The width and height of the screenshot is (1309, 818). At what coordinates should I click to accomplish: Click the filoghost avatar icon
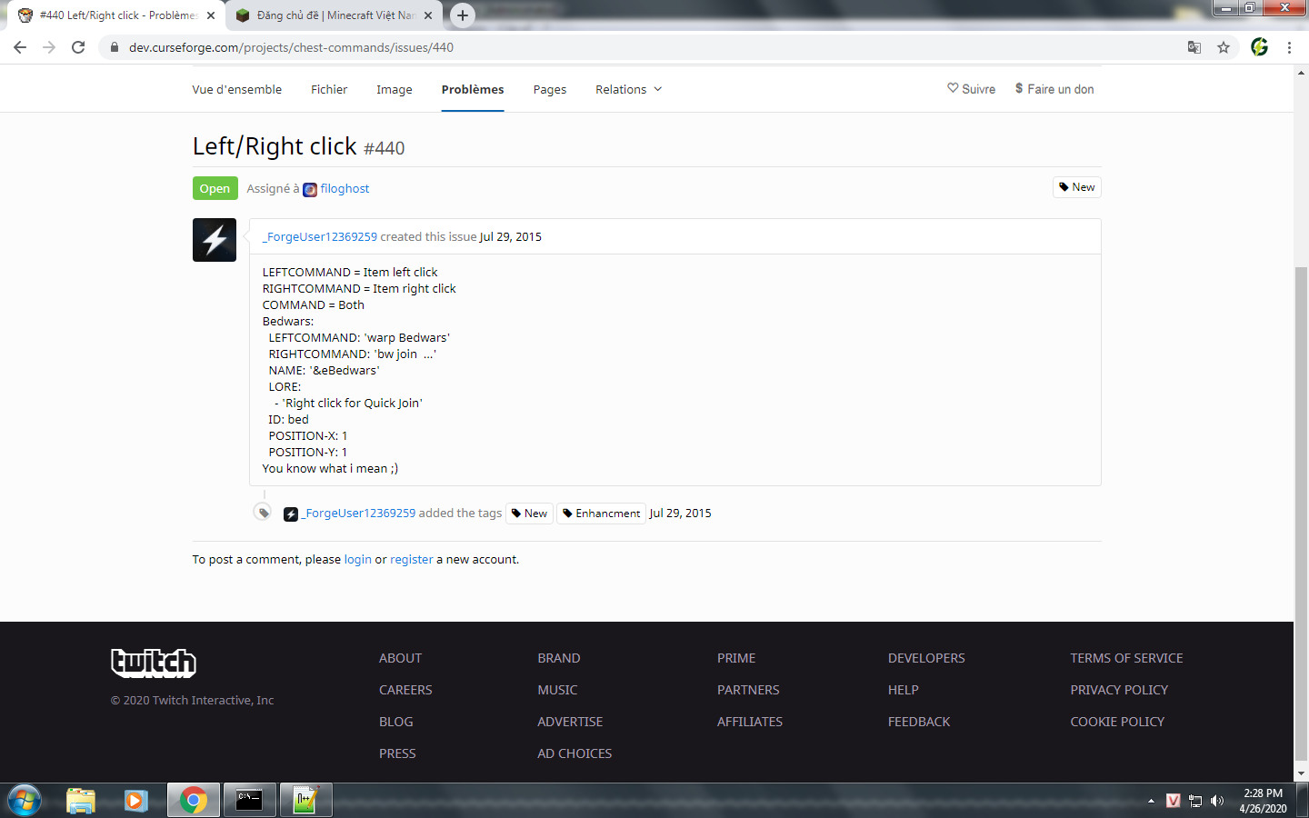(x=310, y=189)
